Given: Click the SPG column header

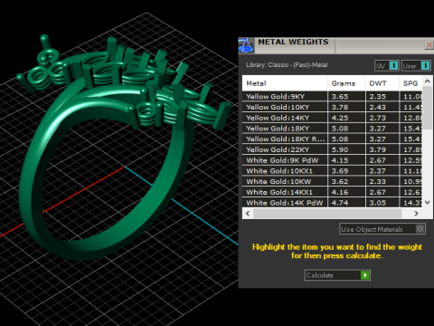Looking at the screenshot, I should click(x=410, y=83).
